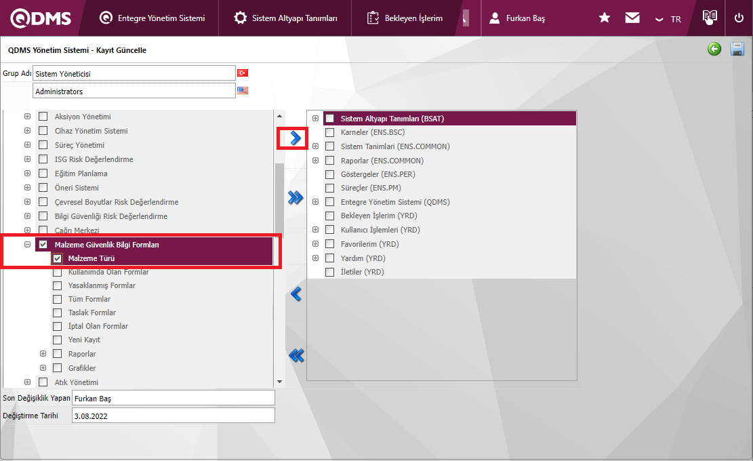Check the Göstergeler (ENS.PER) checkbox
This screenshot has height=461, width=753.
[330, 174]
